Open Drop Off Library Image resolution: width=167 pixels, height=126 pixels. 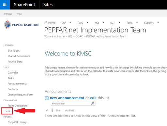(x=17, y=122)
